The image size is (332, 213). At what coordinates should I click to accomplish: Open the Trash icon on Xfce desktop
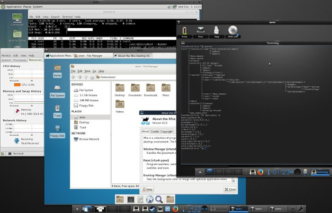click(57, 111)
